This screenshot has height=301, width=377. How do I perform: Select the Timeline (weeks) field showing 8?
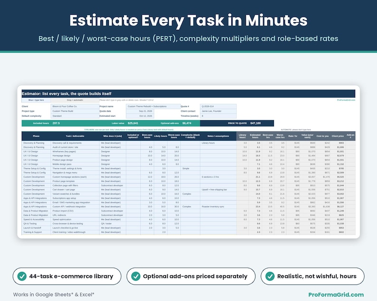click(x=218, y=116)
